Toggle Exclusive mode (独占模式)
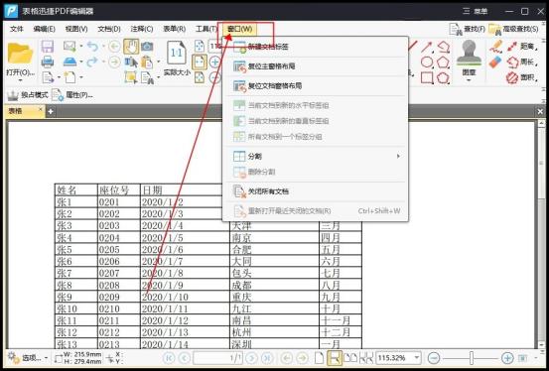This screenshot has width=549, height=371. coord(28,95)
